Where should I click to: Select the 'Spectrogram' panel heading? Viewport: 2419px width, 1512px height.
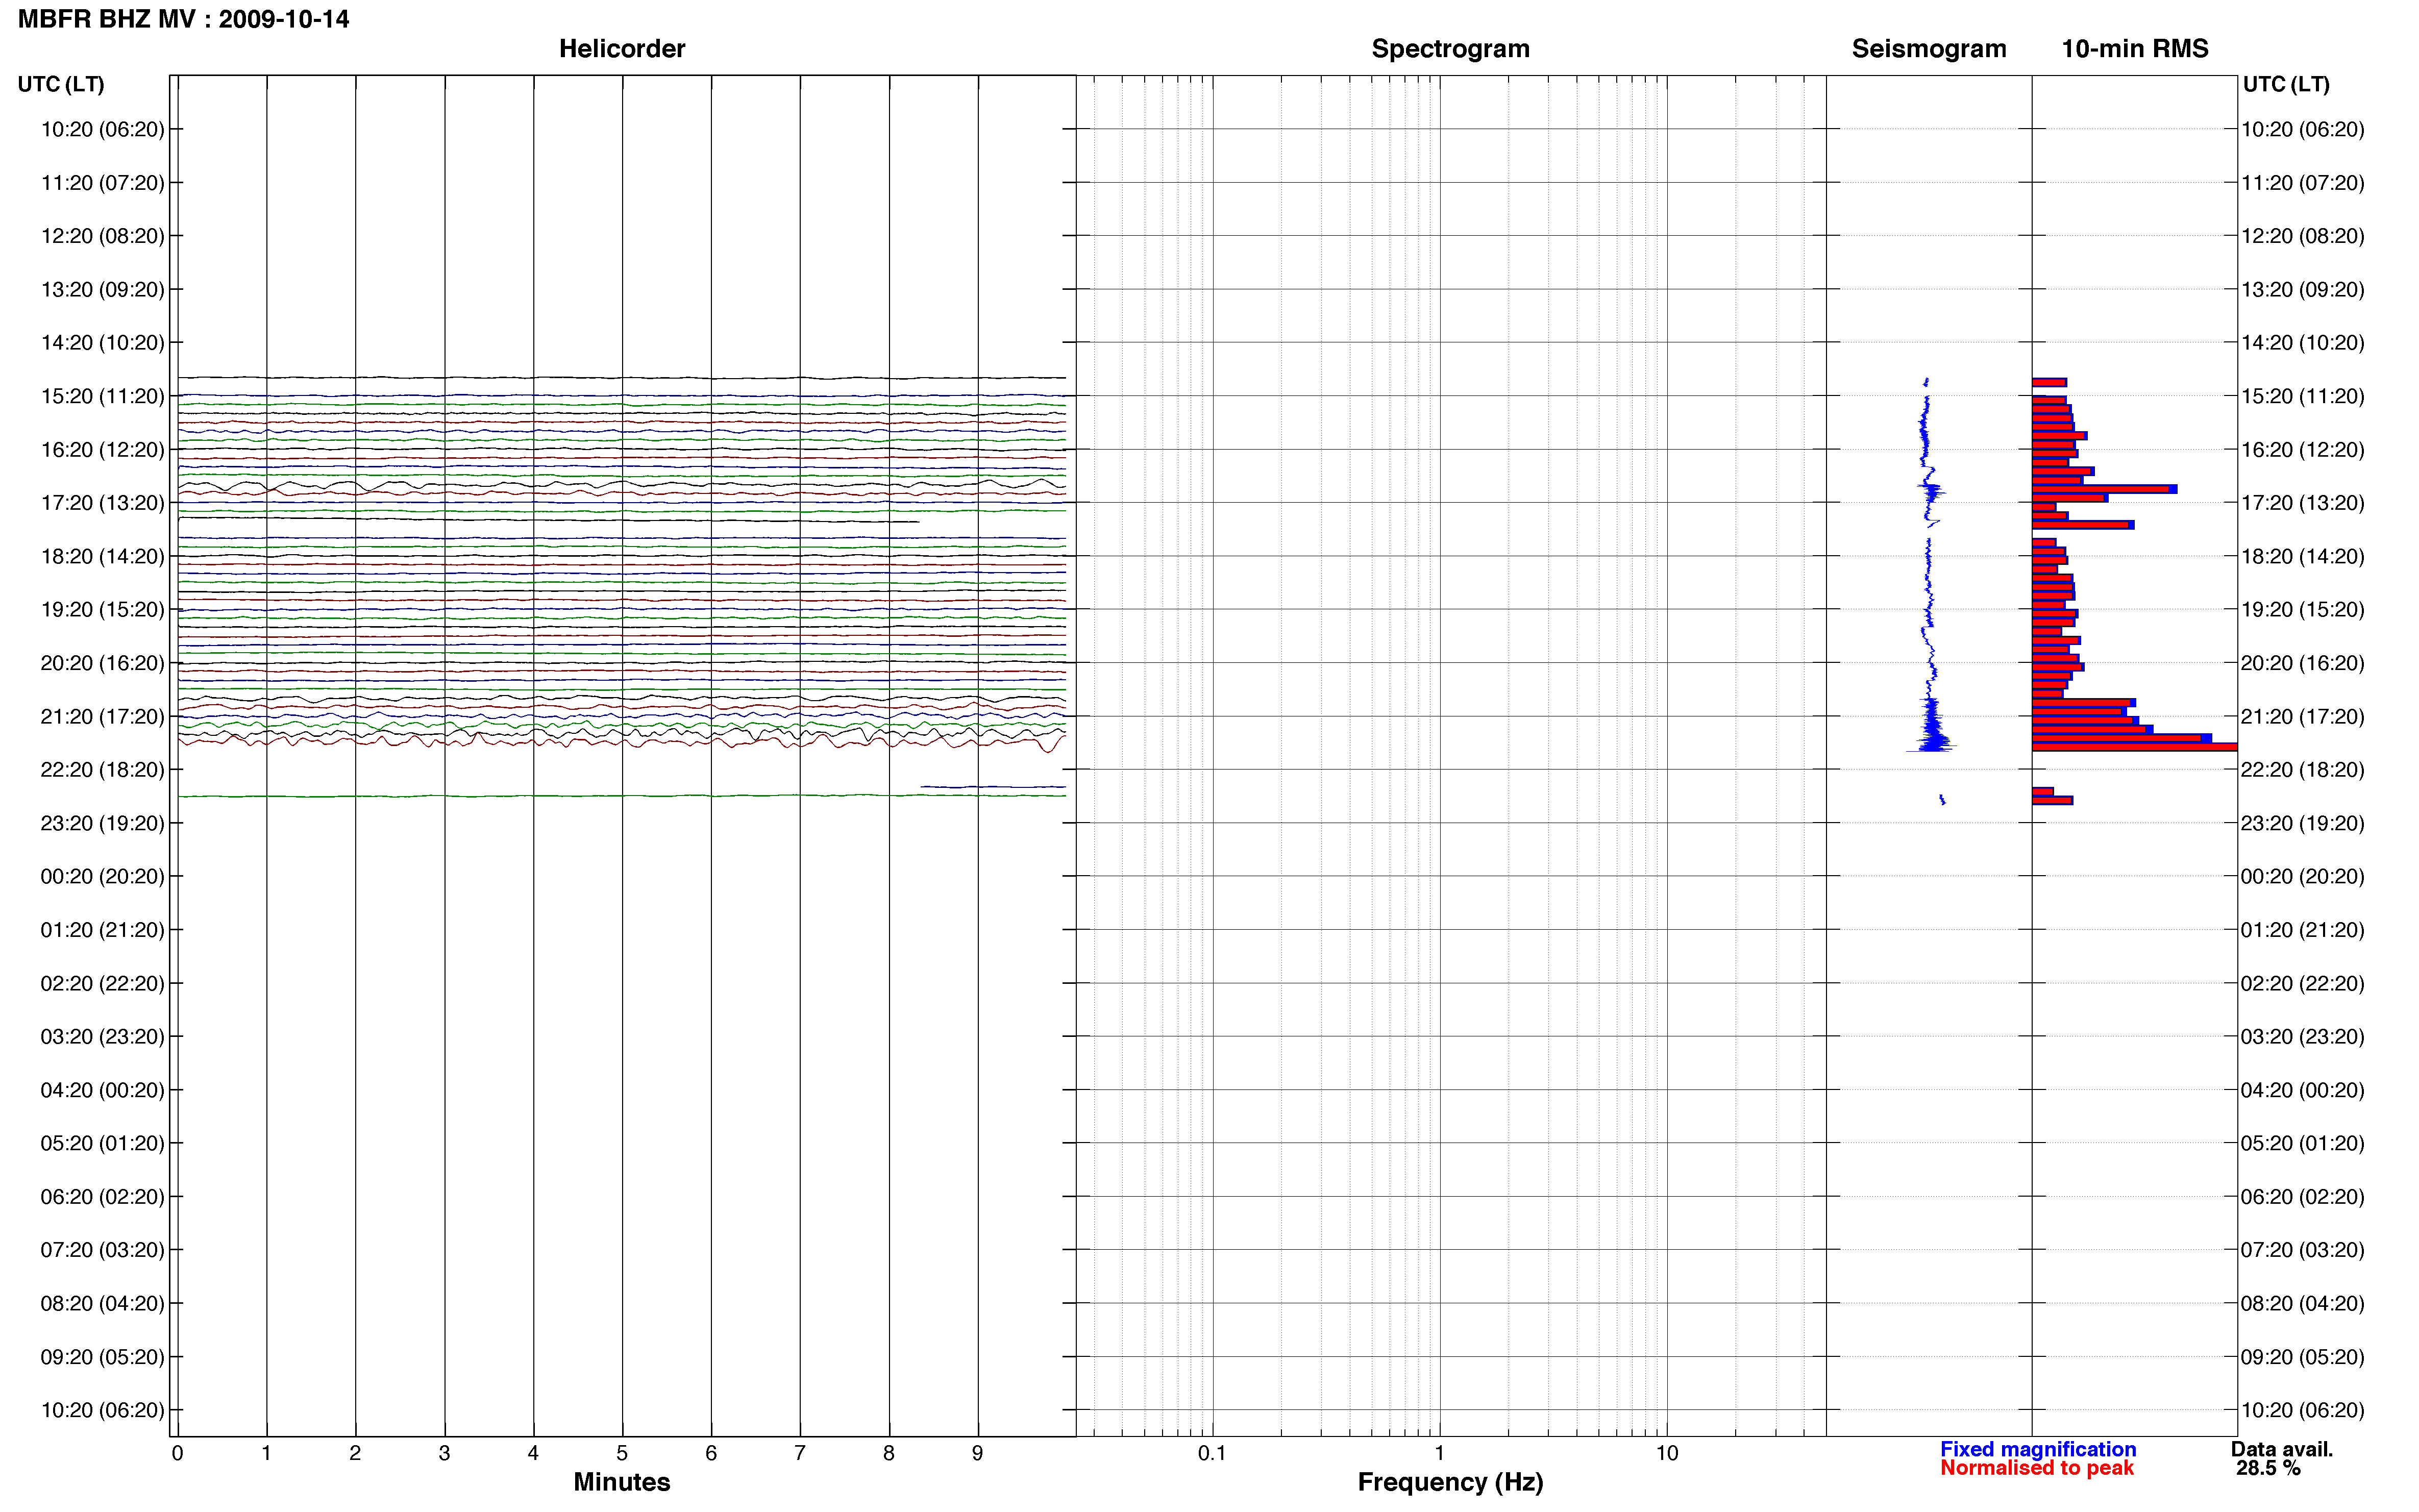(1450, 49)
